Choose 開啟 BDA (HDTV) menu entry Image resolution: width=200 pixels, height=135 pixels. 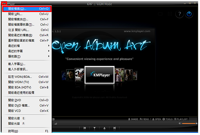(x=27, y=87)
